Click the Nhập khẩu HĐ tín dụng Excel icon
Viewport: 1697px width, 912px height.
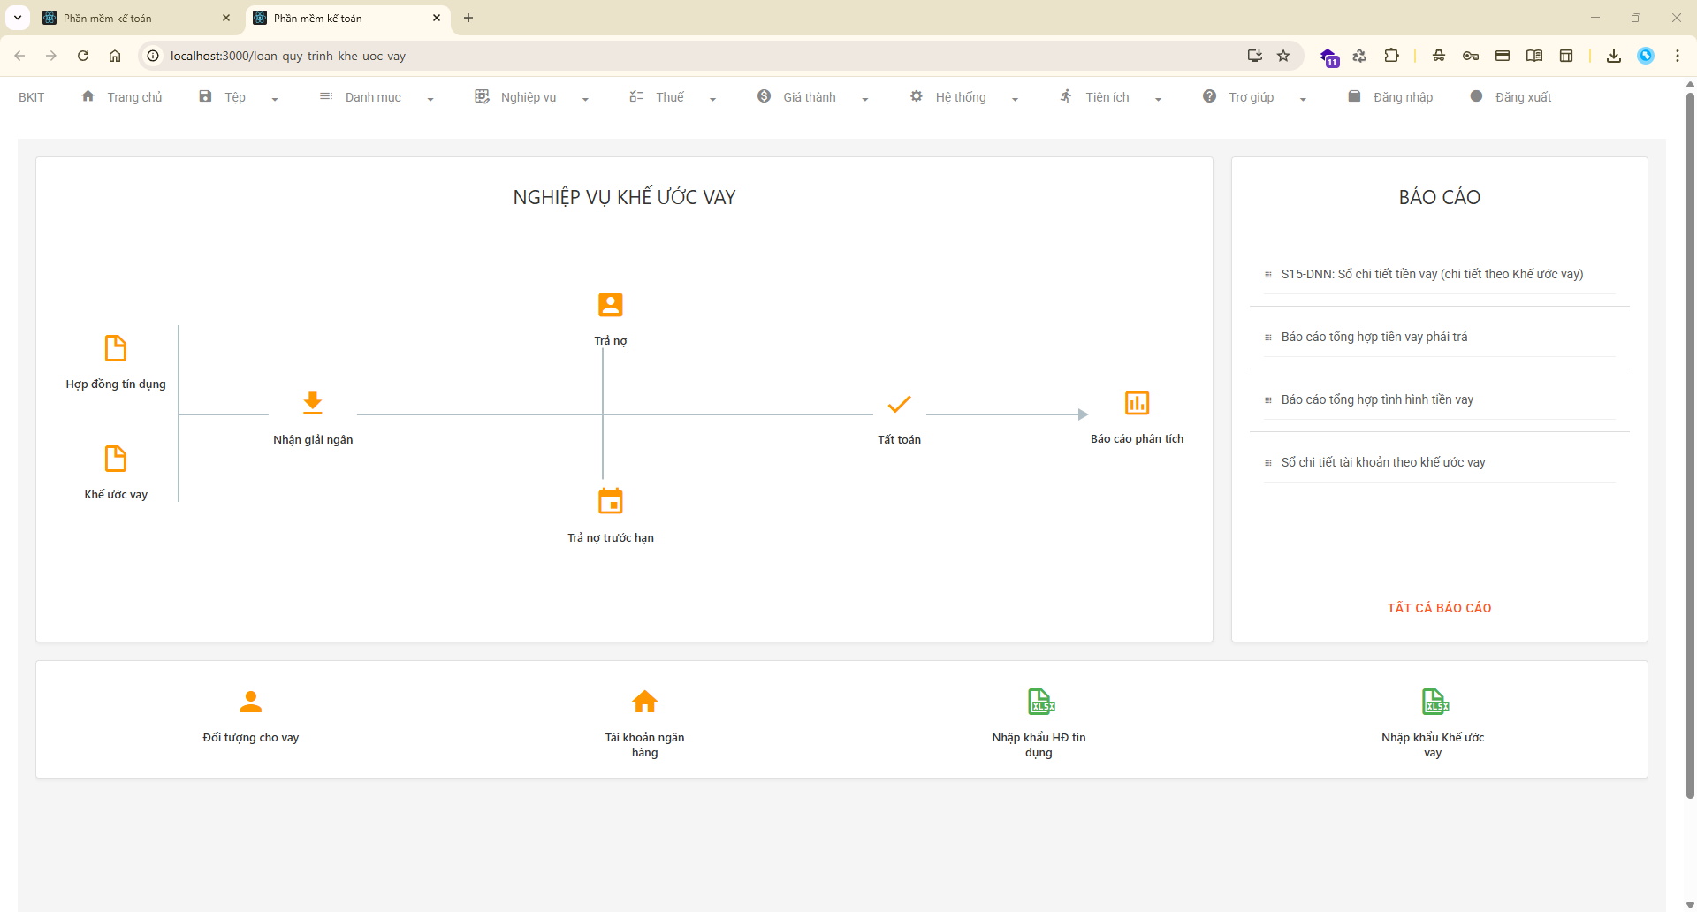1041,702
